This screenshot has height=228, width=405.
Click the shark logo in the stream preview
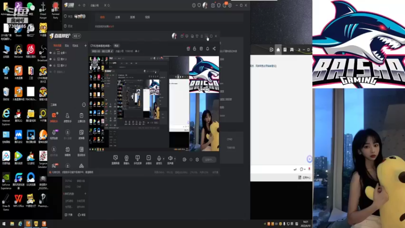tap(204, 74)
